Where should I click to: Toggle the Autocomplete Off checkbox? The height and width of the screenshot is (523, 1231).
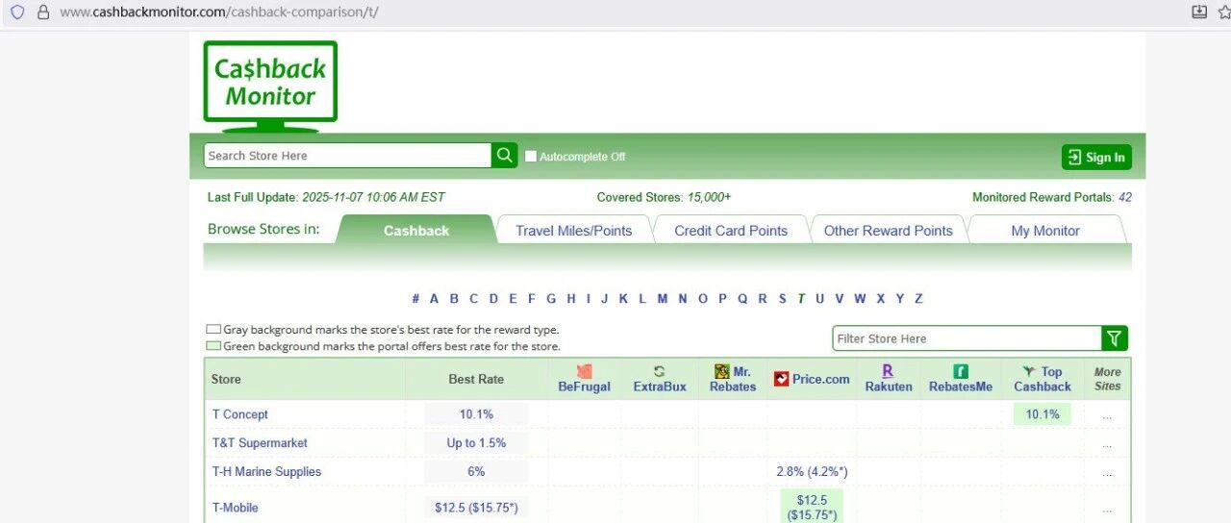531,157
